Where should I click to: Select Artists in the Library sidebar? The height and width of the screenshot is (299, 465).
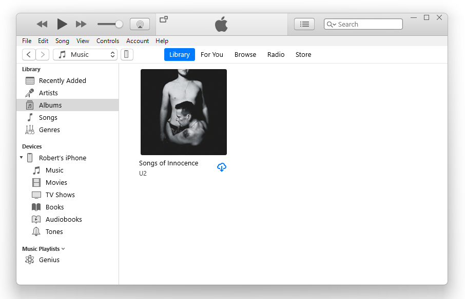[x=68, y=93]
